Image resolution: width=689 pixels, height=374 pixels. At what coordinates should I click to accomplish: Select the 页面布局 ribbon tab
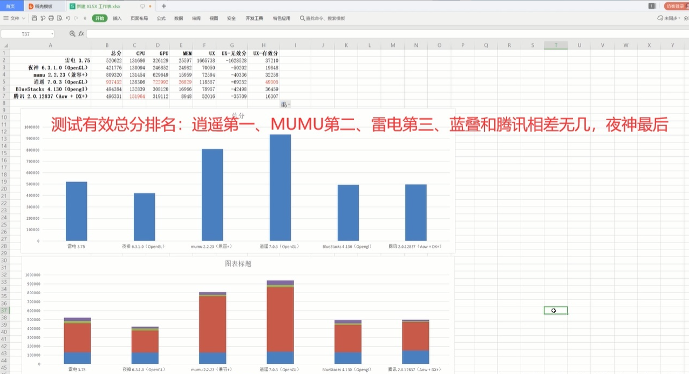[x=139, y=18]
